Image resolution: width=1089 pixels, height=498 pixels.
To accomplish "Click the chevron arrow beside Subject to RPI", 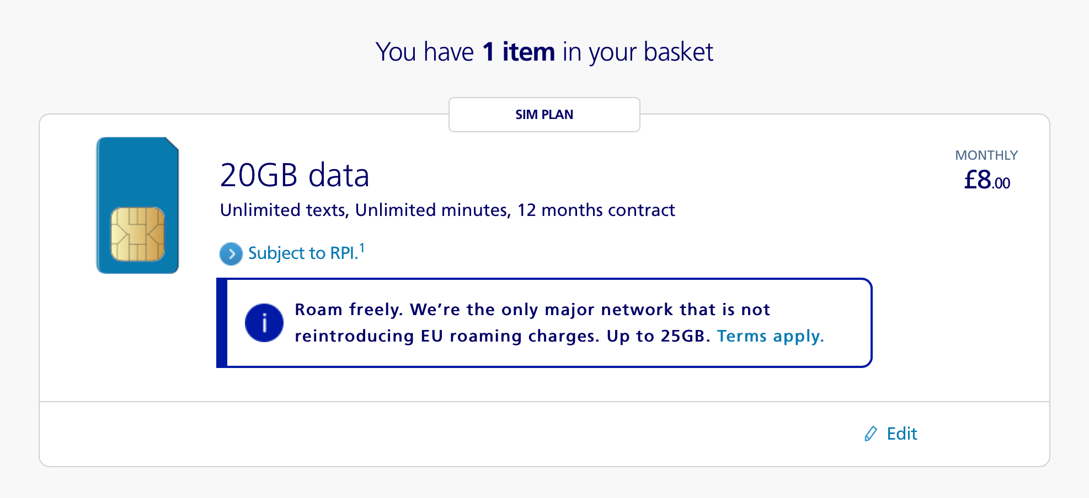I will click(x=230, y=254).
